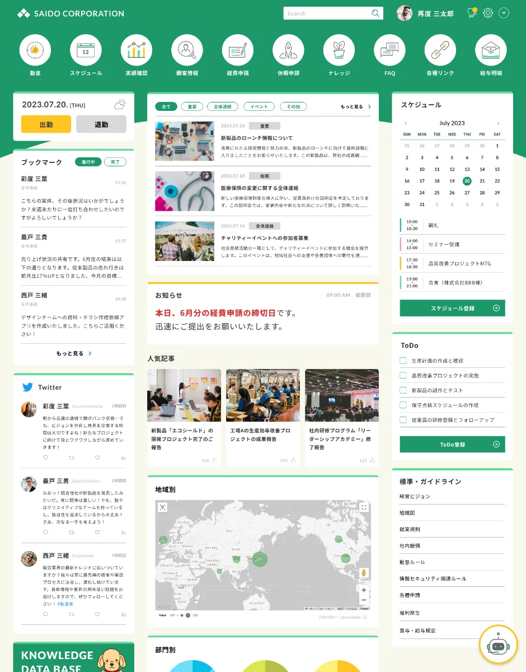
Task: Open the FAQ chat bubbles icon
Action: 389,50
